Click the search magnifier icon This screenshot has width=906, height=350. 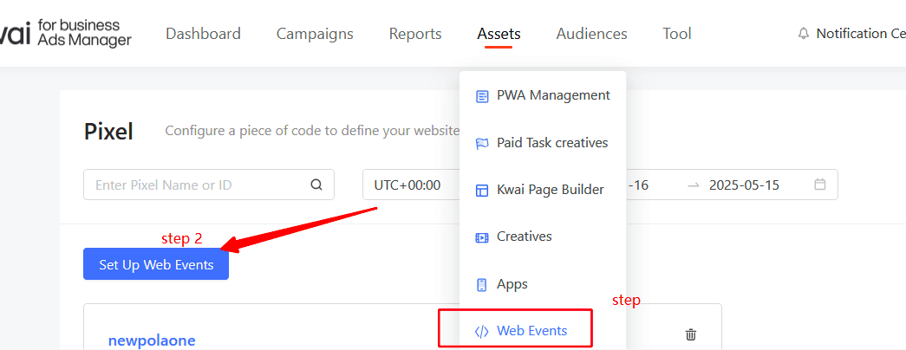[x=317, y=185]
